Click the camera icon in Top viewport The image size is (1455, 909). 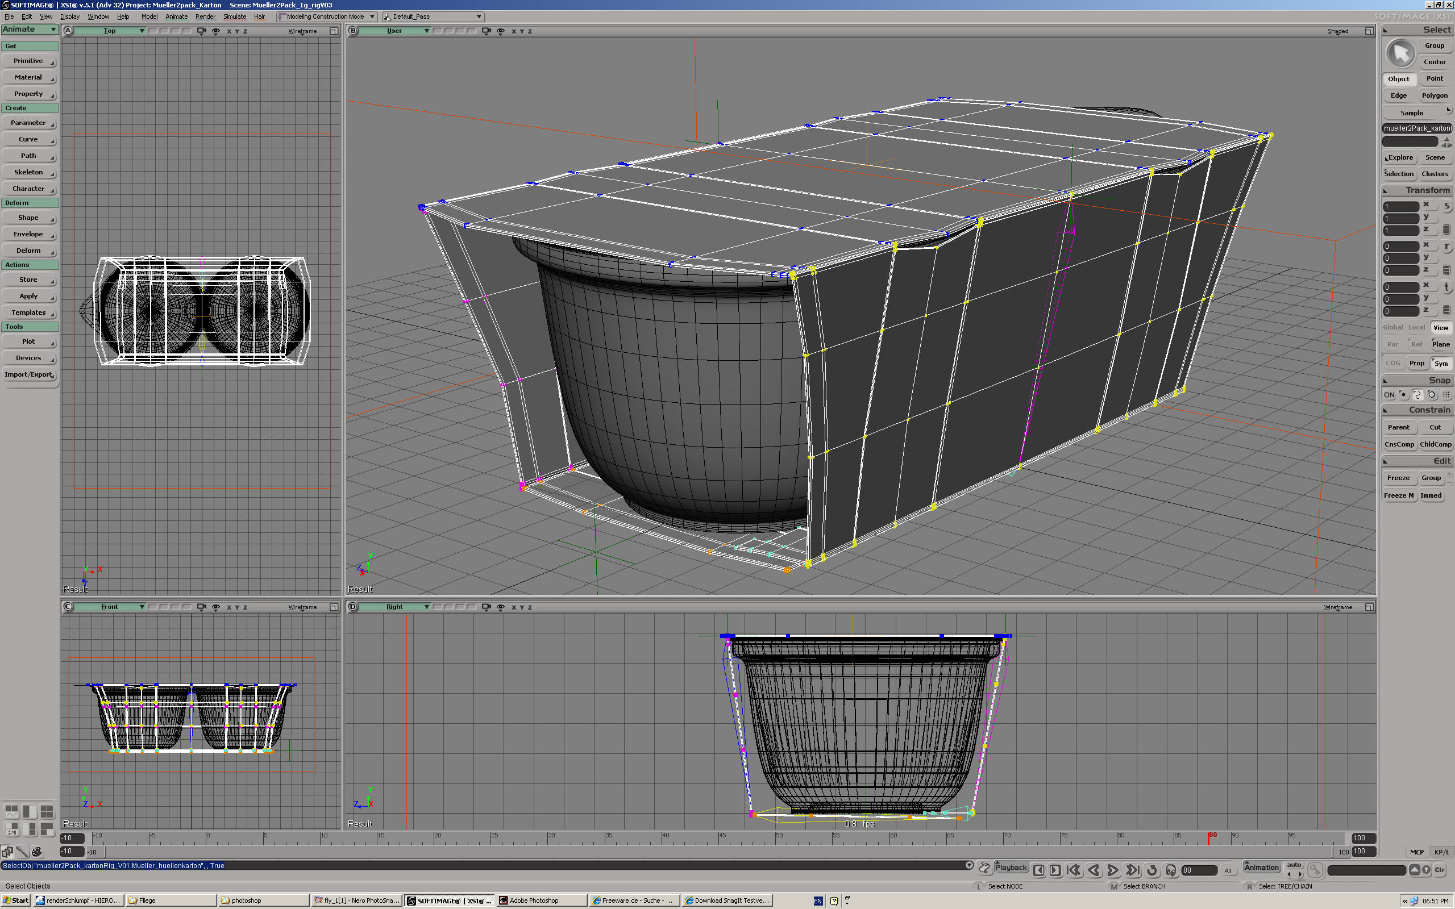[x=201, y=31]
